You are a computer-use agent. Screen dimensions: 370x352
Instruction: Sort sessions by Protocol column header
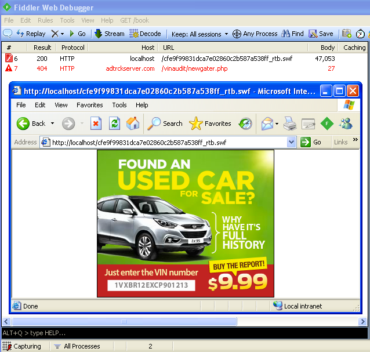[72, 48]
